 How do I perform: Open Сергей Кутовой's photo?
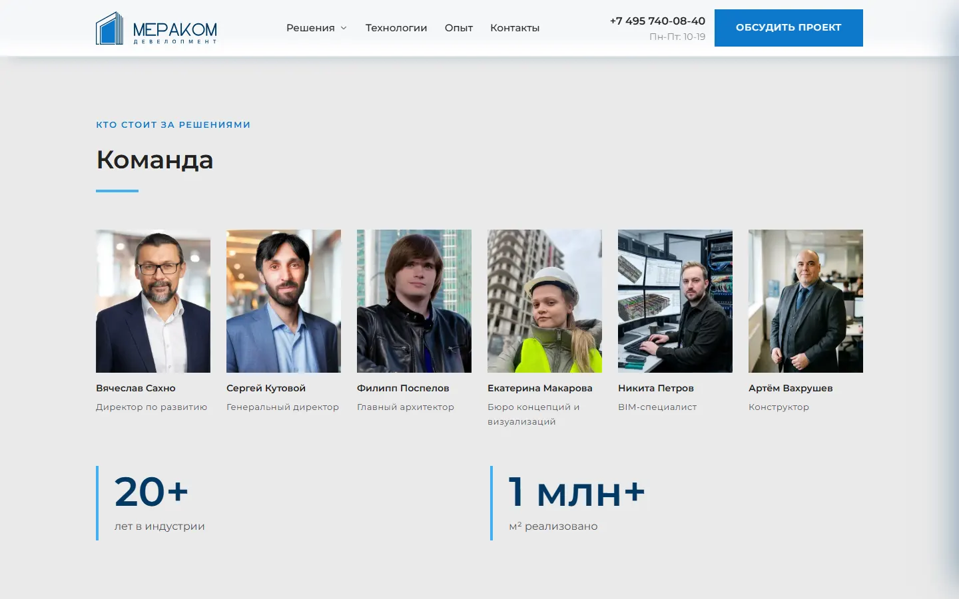coord(284,301)
